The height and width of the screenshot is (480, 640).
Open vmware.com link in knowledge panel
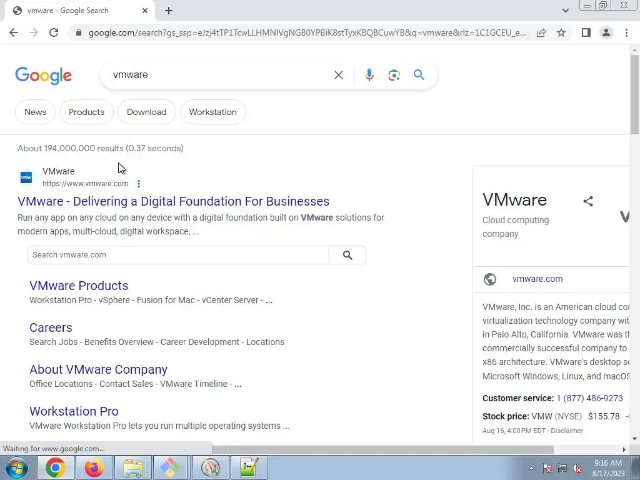pos(537,279)
